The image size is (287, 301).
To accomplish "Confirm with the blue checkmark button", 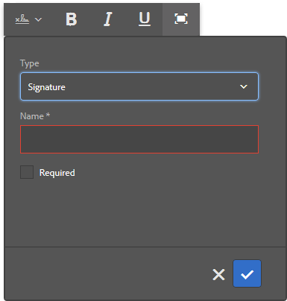I will 247,273.
